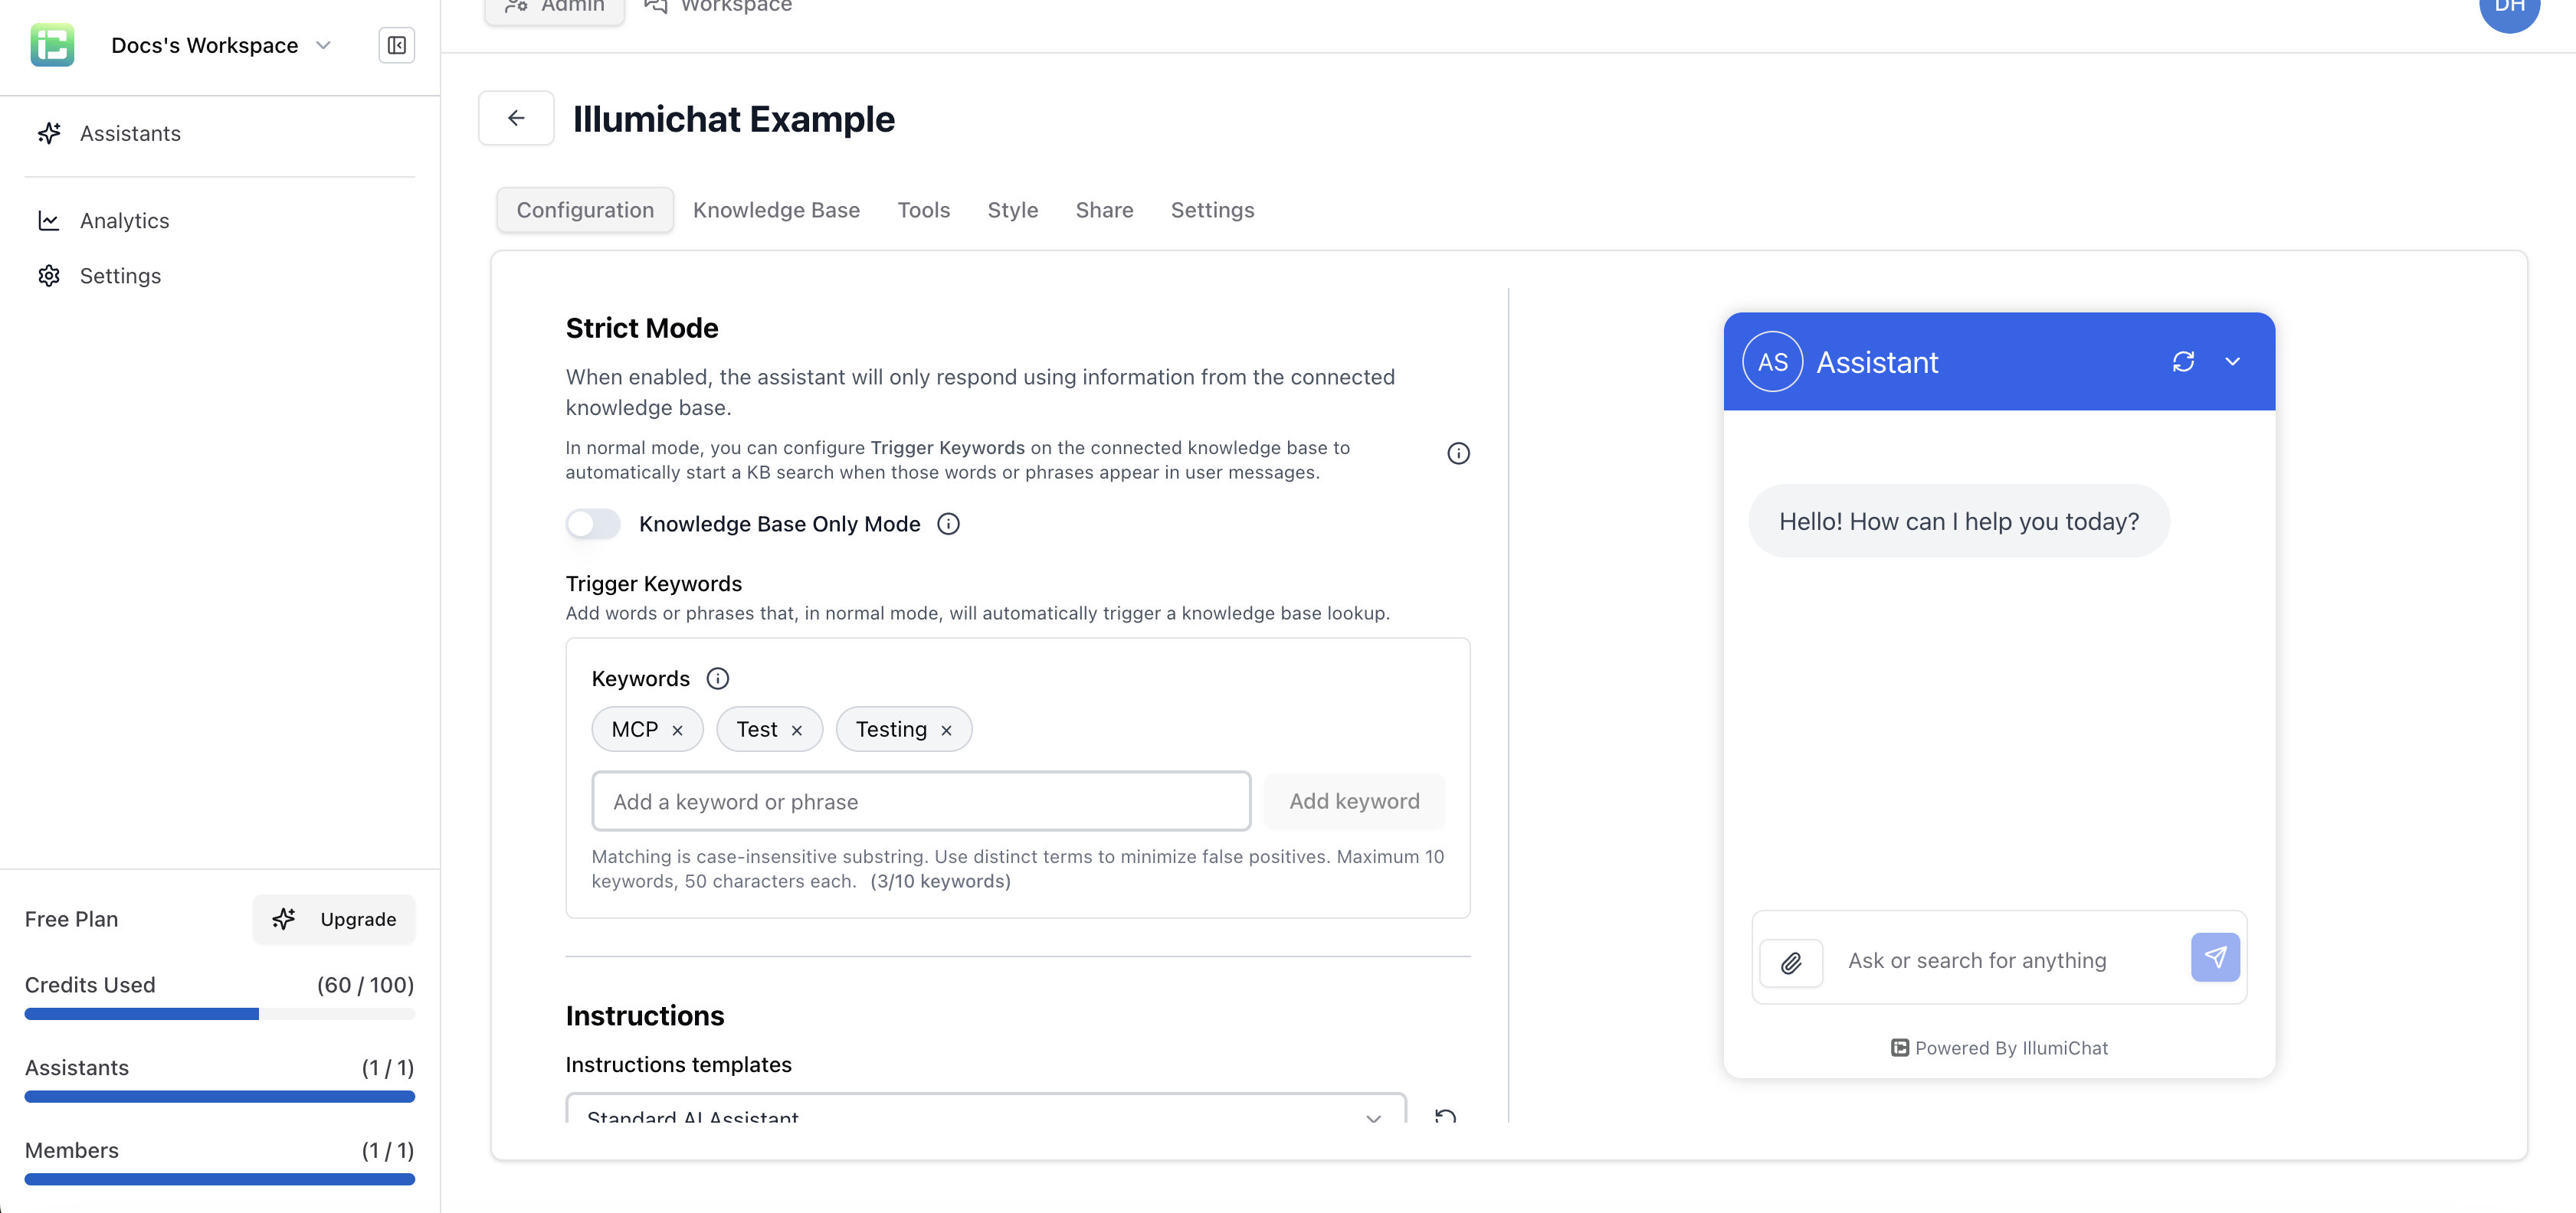Click the sidebar collapse panel icon
The width and height of the screenshot is (2576, 1213).
[396, 45]
